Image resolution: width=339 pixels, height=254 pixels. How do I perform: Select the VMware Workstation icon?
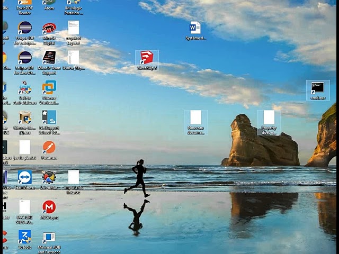click(x=49, y=93)
